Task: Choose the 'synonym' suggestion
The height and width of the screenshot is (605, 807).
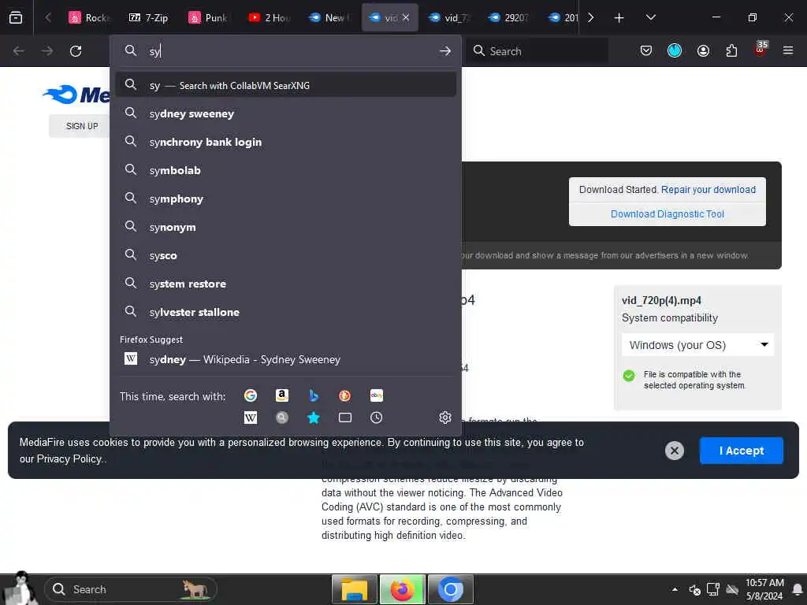Action: pyautogui.click(x=285, y=227)
